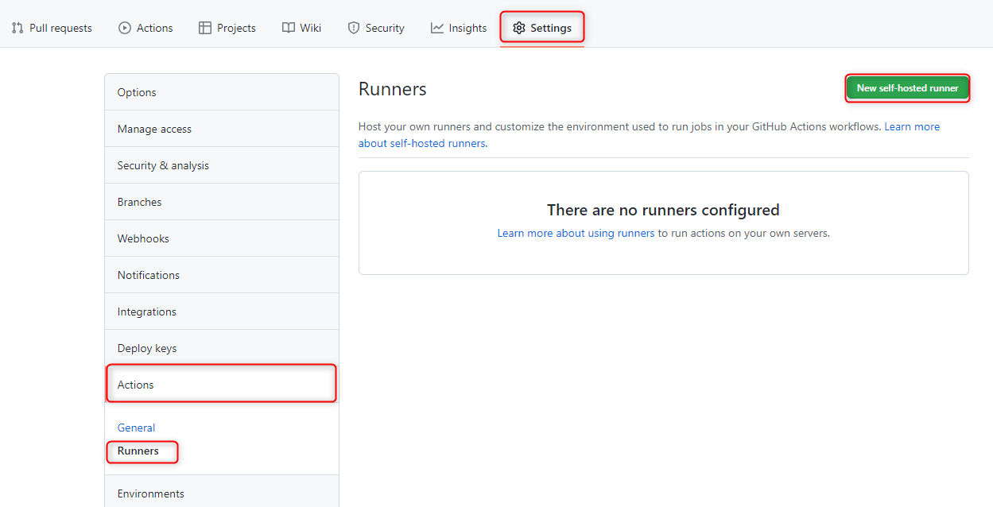Viewport: 993px width, 507px height.
Task: Click the Pull requests icon
Action: [17, 28]
